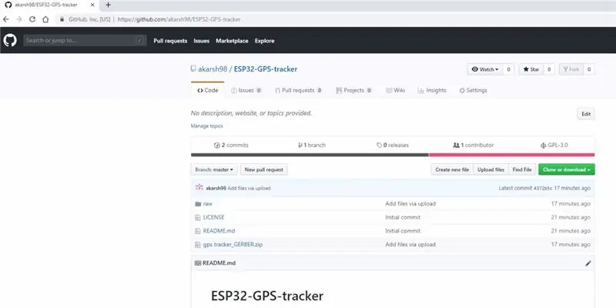The height and width of the screenshot is (308, 616).
Task: Click the browser back arrow
Action: click(x=6, y=19)
